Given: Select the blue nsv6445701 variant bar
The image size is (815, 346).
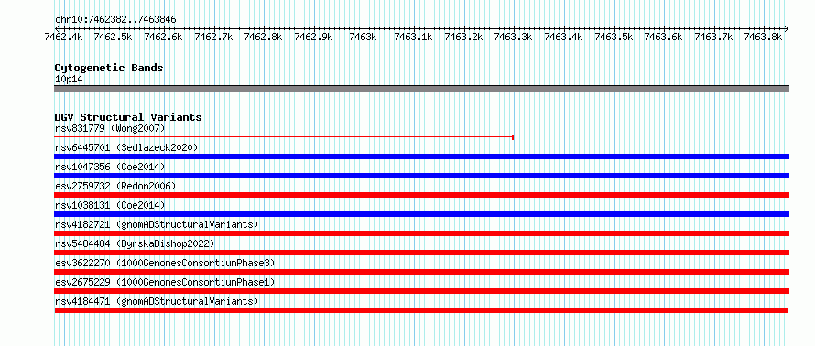Looking at the screenshot, I should (421, 157).
